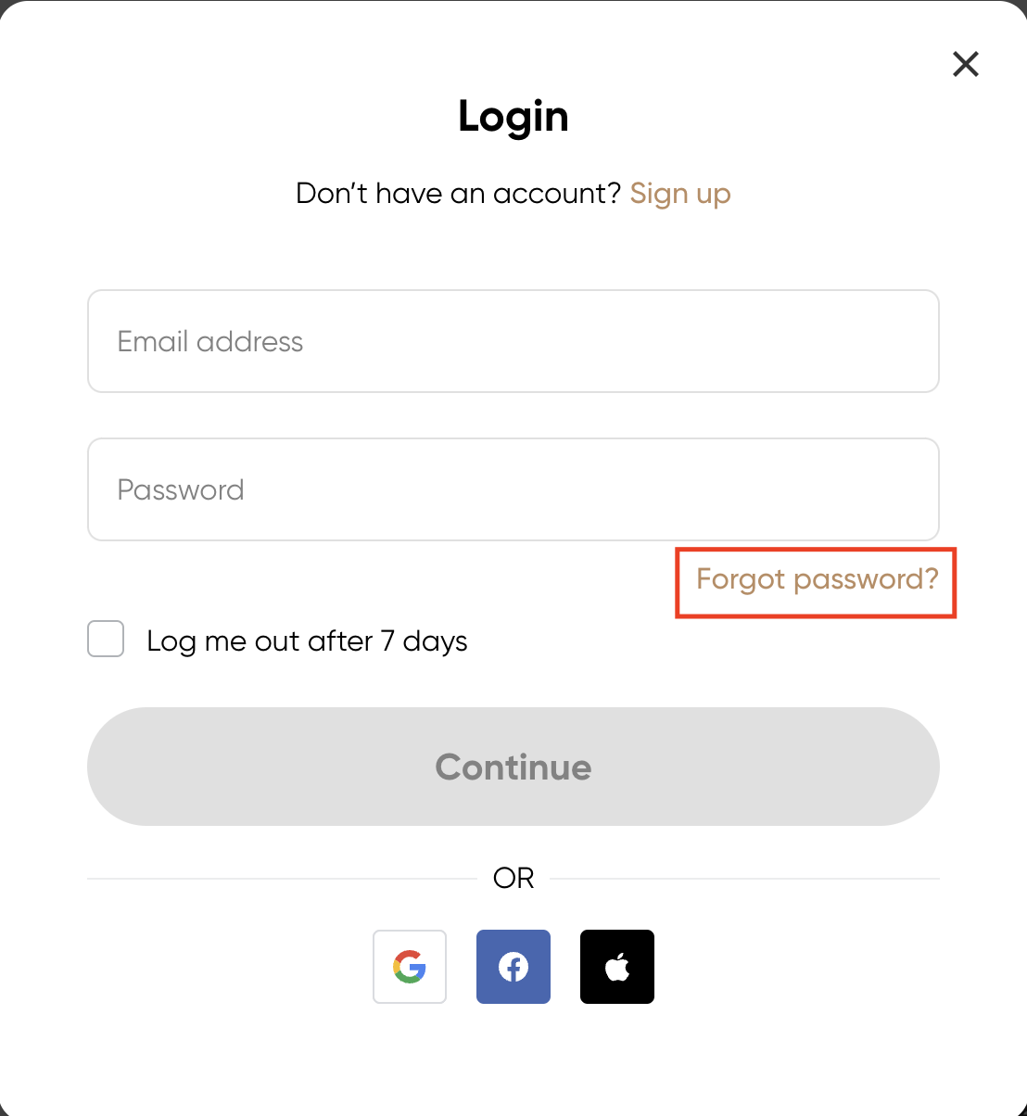Choose the Facebook login icon
1027x1116 pixels.
(513, 967)
